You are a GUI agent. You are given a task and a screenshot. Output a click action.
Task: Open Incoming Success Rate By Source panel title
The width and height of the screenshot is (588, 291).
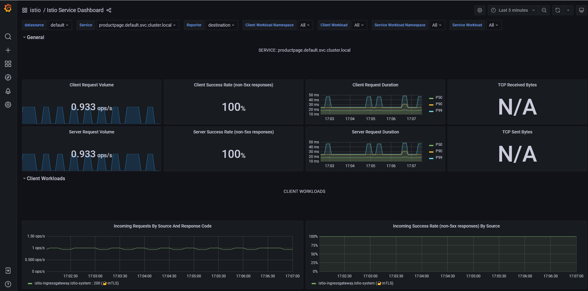(x=446, y=226)
